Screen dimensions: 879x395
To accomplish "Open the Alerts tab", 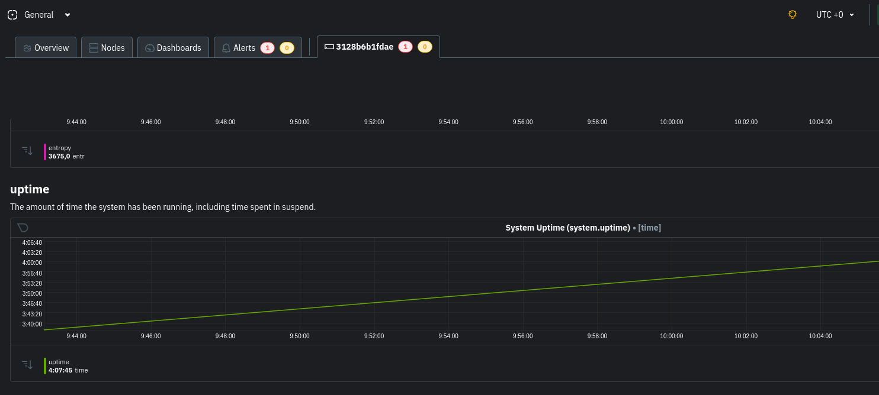I will (x=258, y=47).
